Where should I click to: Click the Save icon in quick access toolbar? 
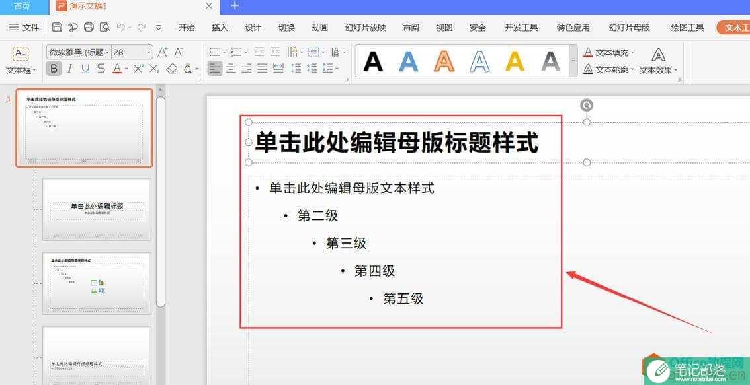(57, 27)
